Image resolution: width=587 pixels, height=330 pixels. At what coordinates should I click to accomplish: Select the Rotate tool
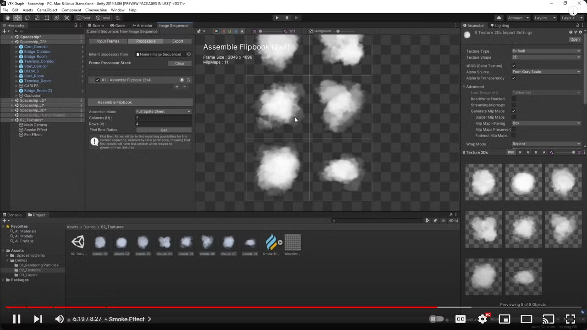click(x=27, y=18)
